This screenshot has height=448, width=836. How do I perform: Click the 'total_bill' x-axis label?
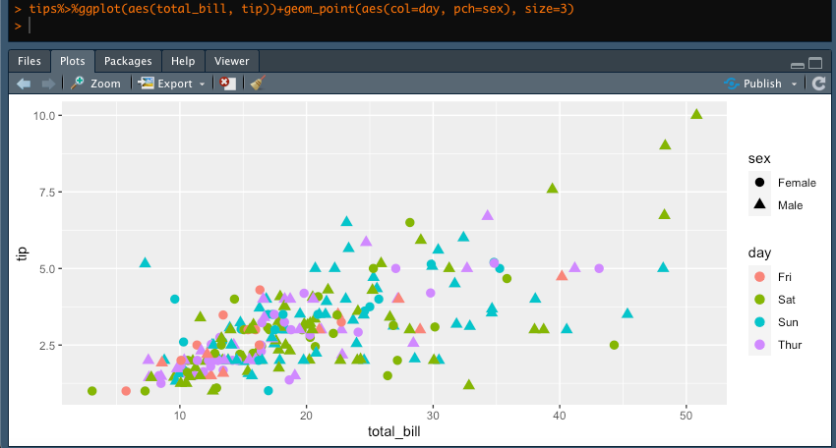click(394, 431)
